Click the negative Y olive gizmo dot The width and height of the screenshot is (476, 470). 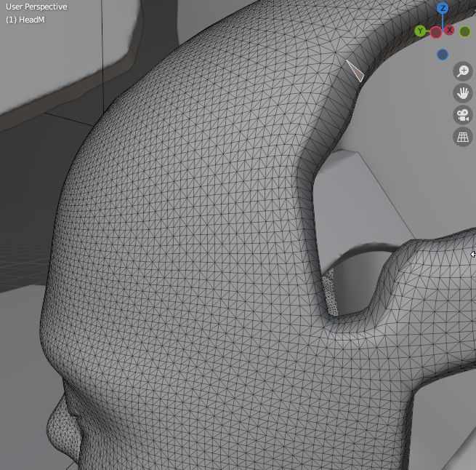tap(465, 31)
